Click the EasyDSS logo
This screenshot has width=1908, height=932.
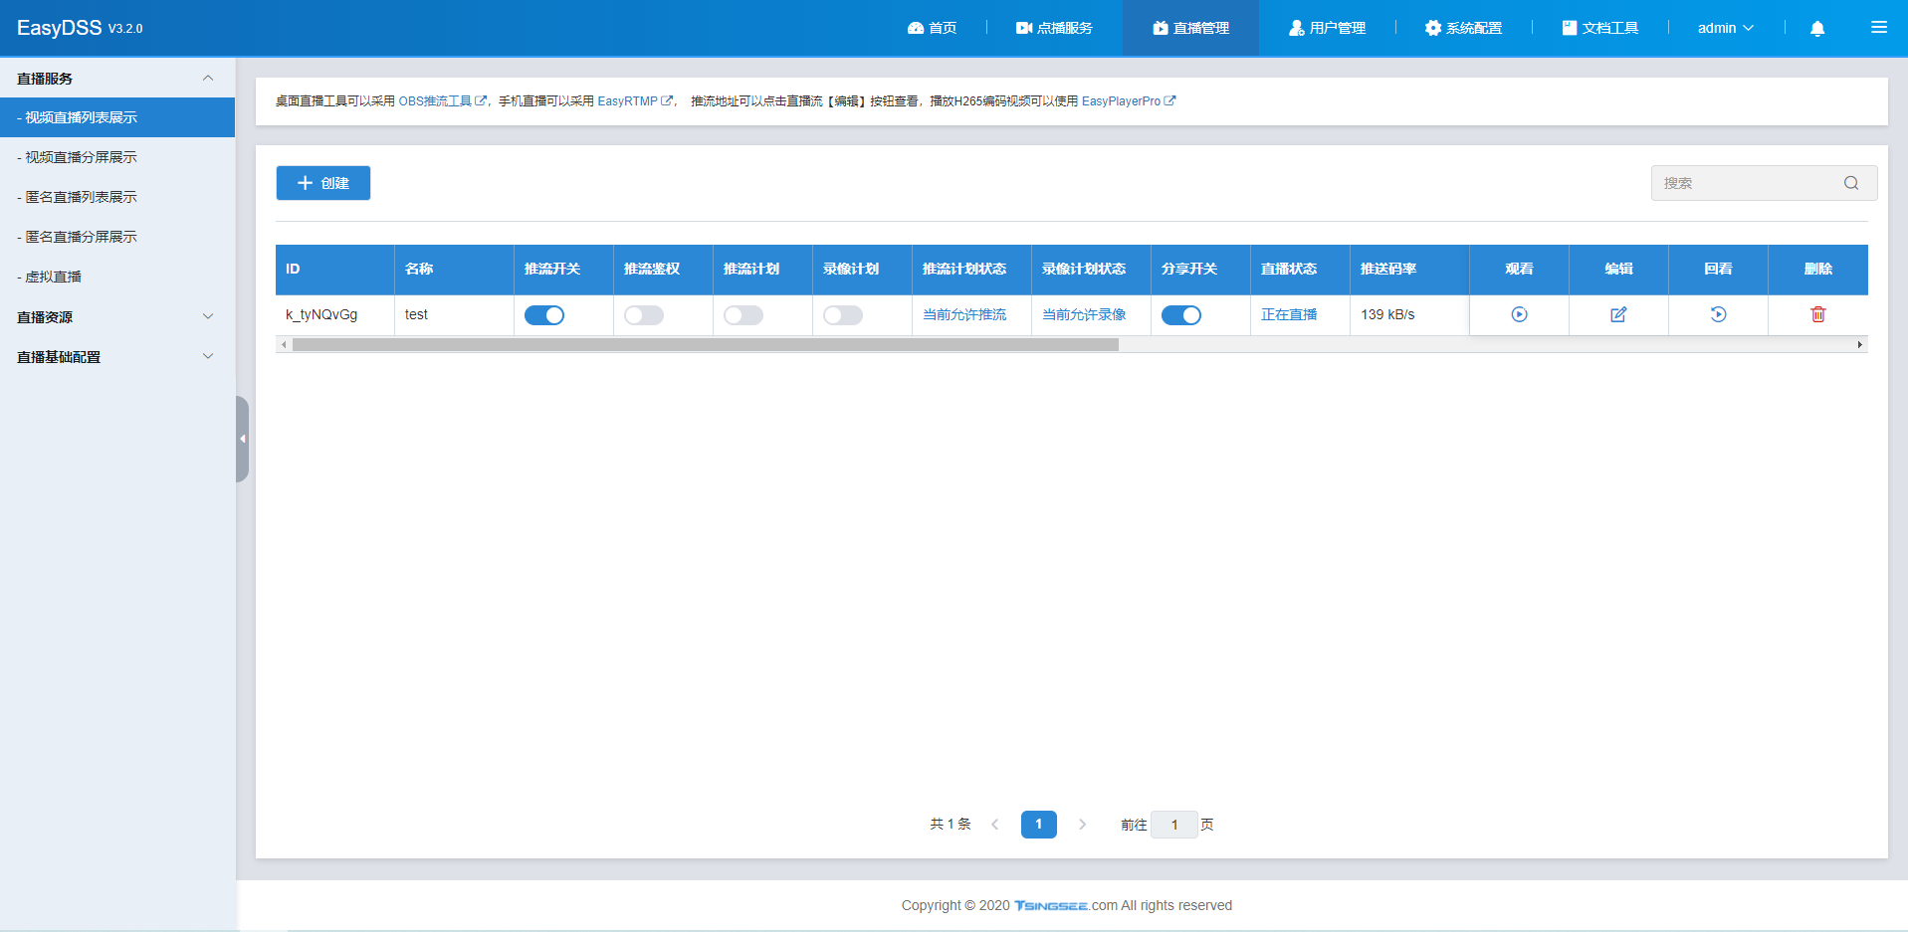tap(80, 28)
